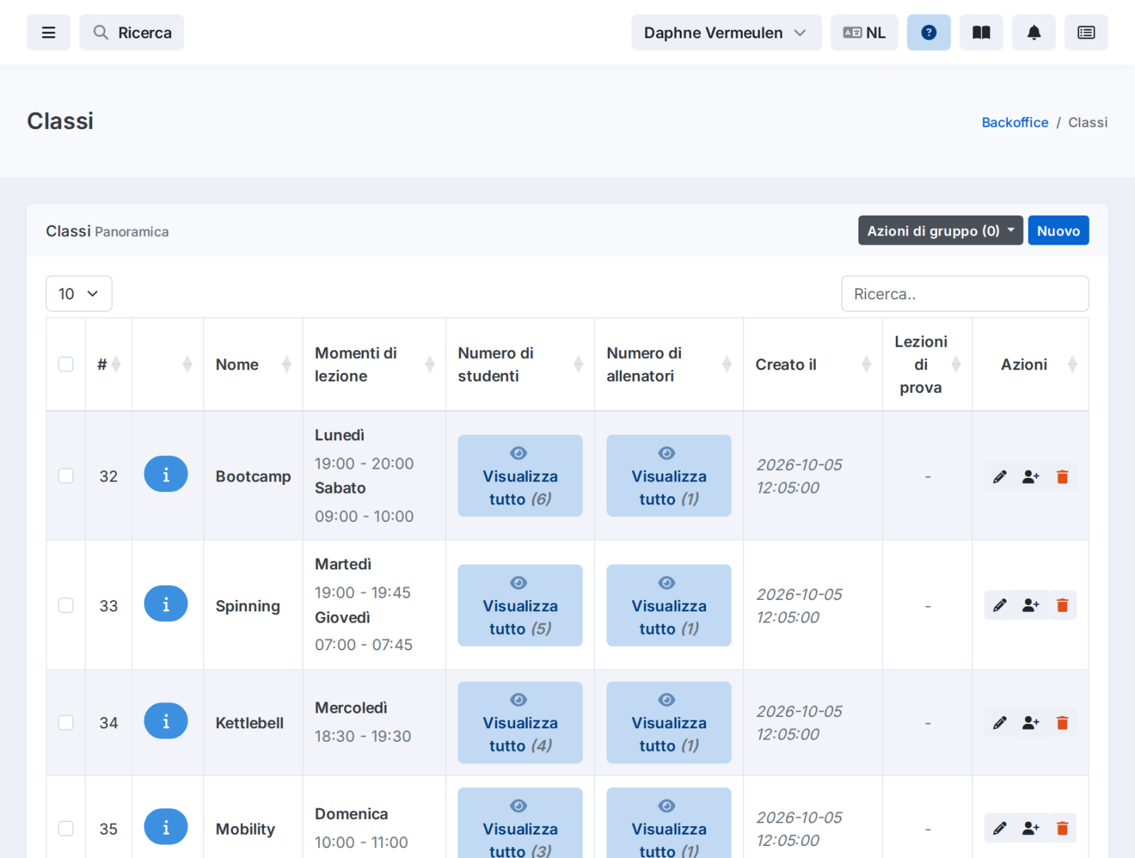1135x858 pixels.
Task: View all 5 students of Spinning
Action: click(x=520, y=606)
